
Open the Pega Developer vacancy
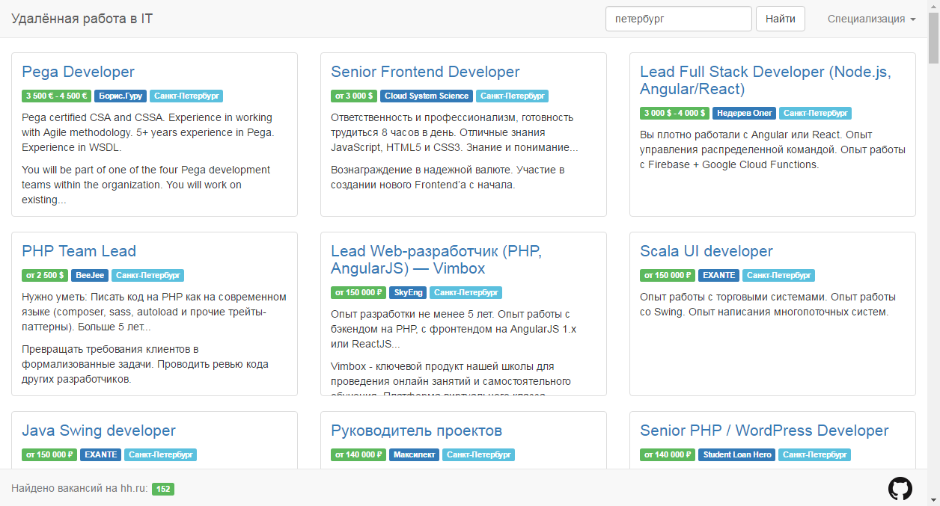[78, 72]
